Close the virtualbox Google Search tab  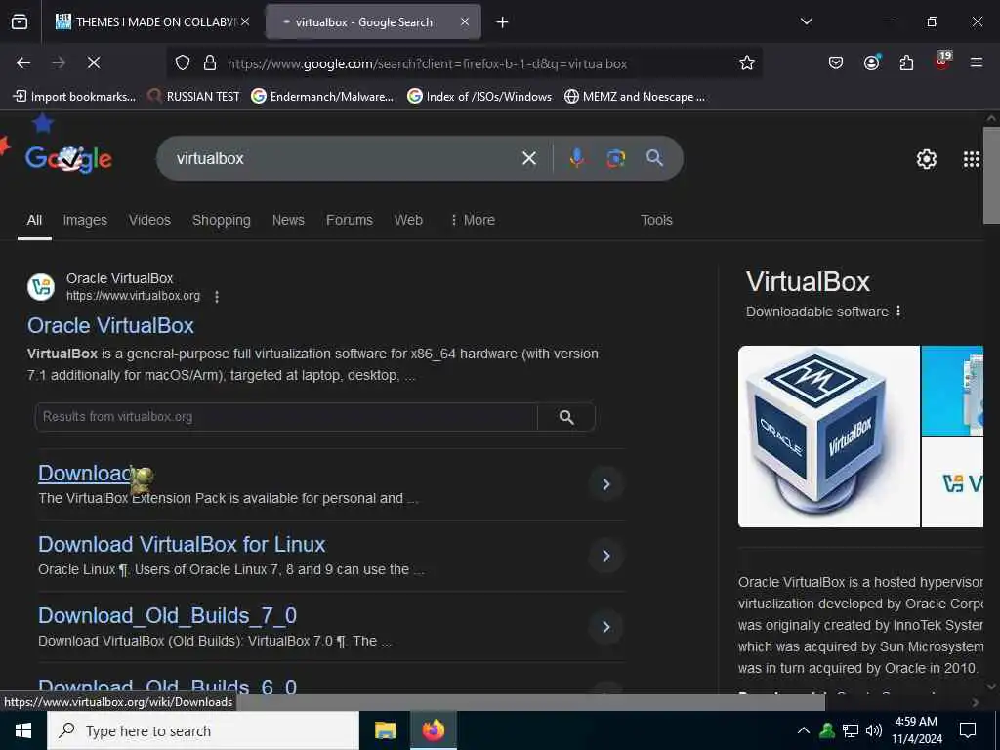pos(465,21)
